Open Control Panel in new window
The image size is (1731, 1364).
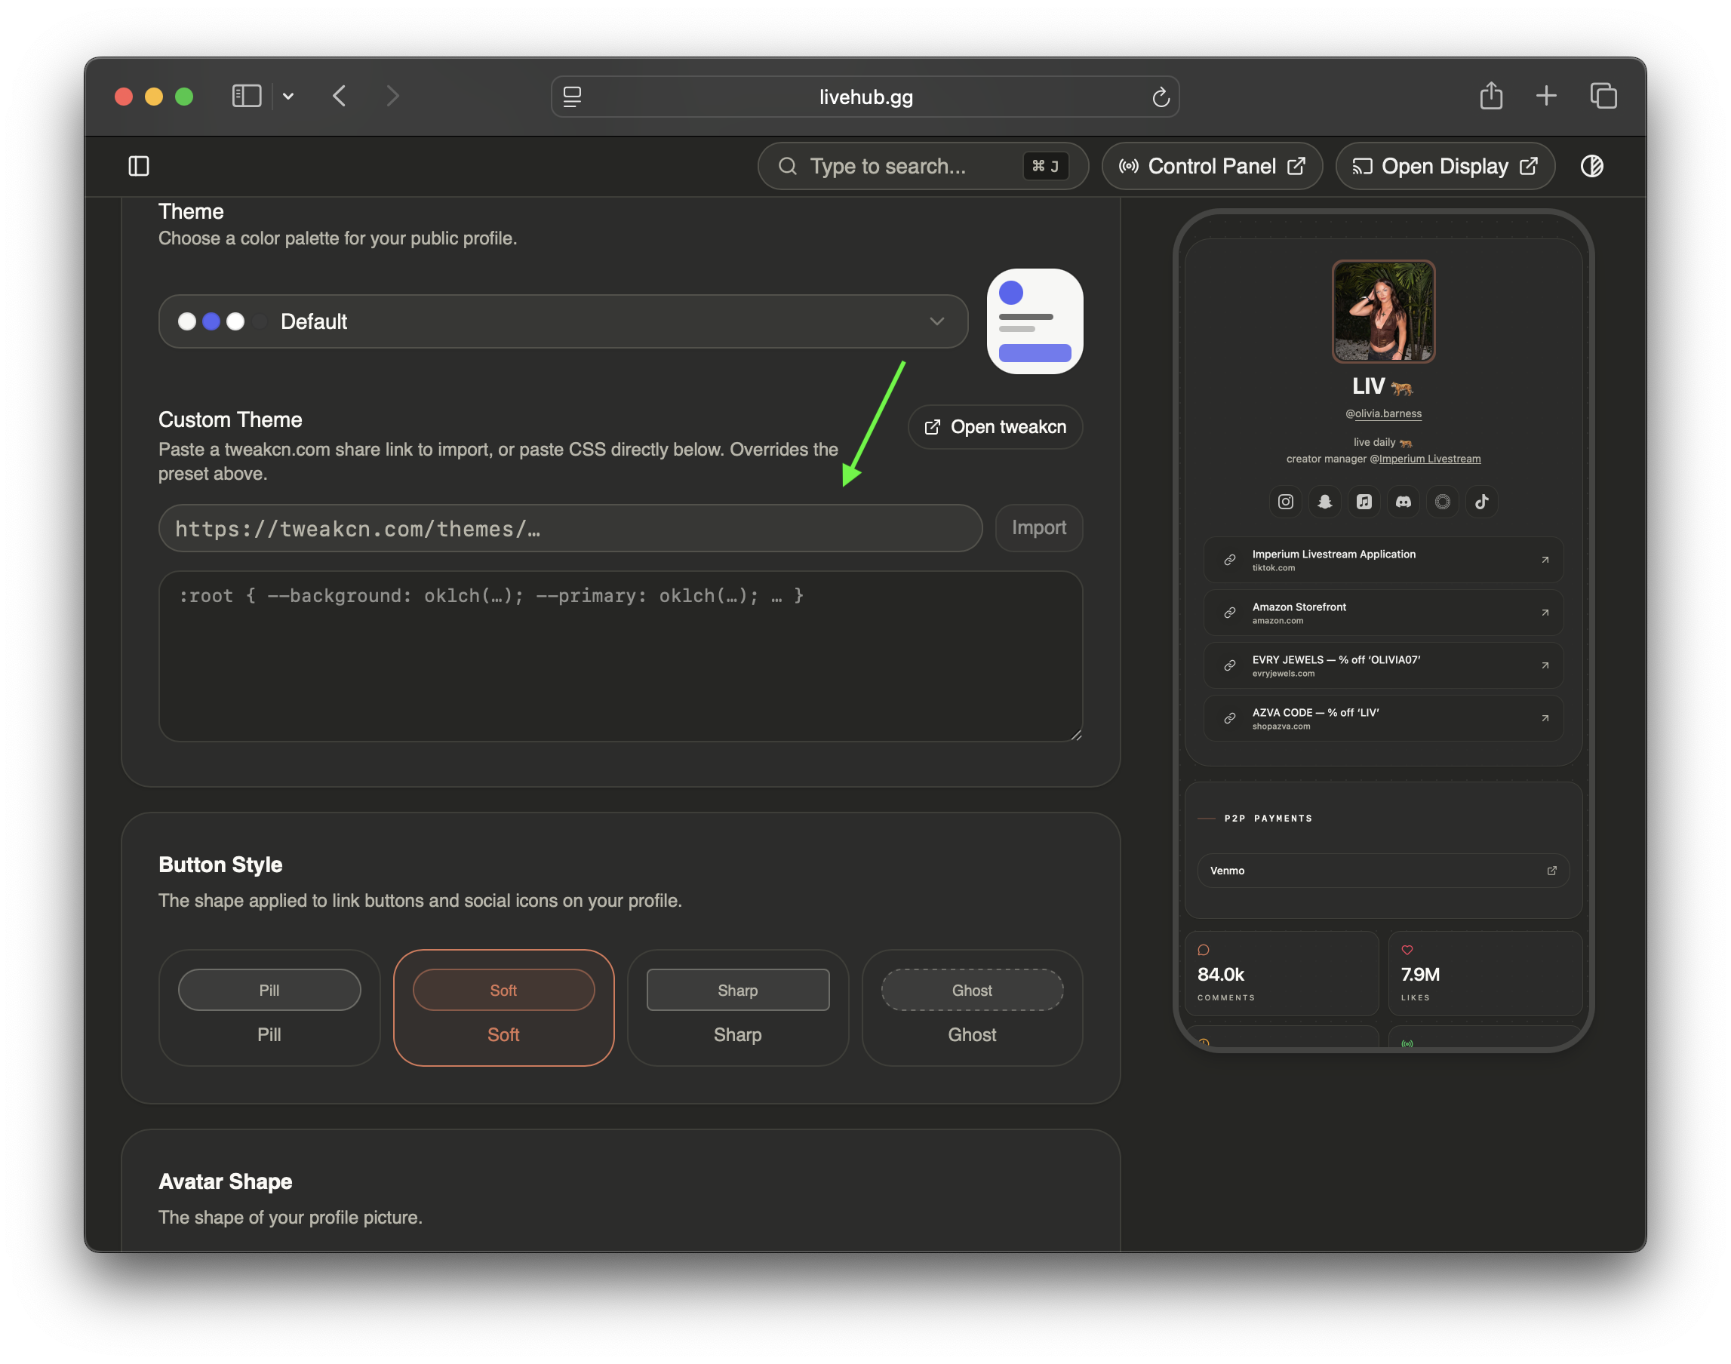pos(1212,166)
